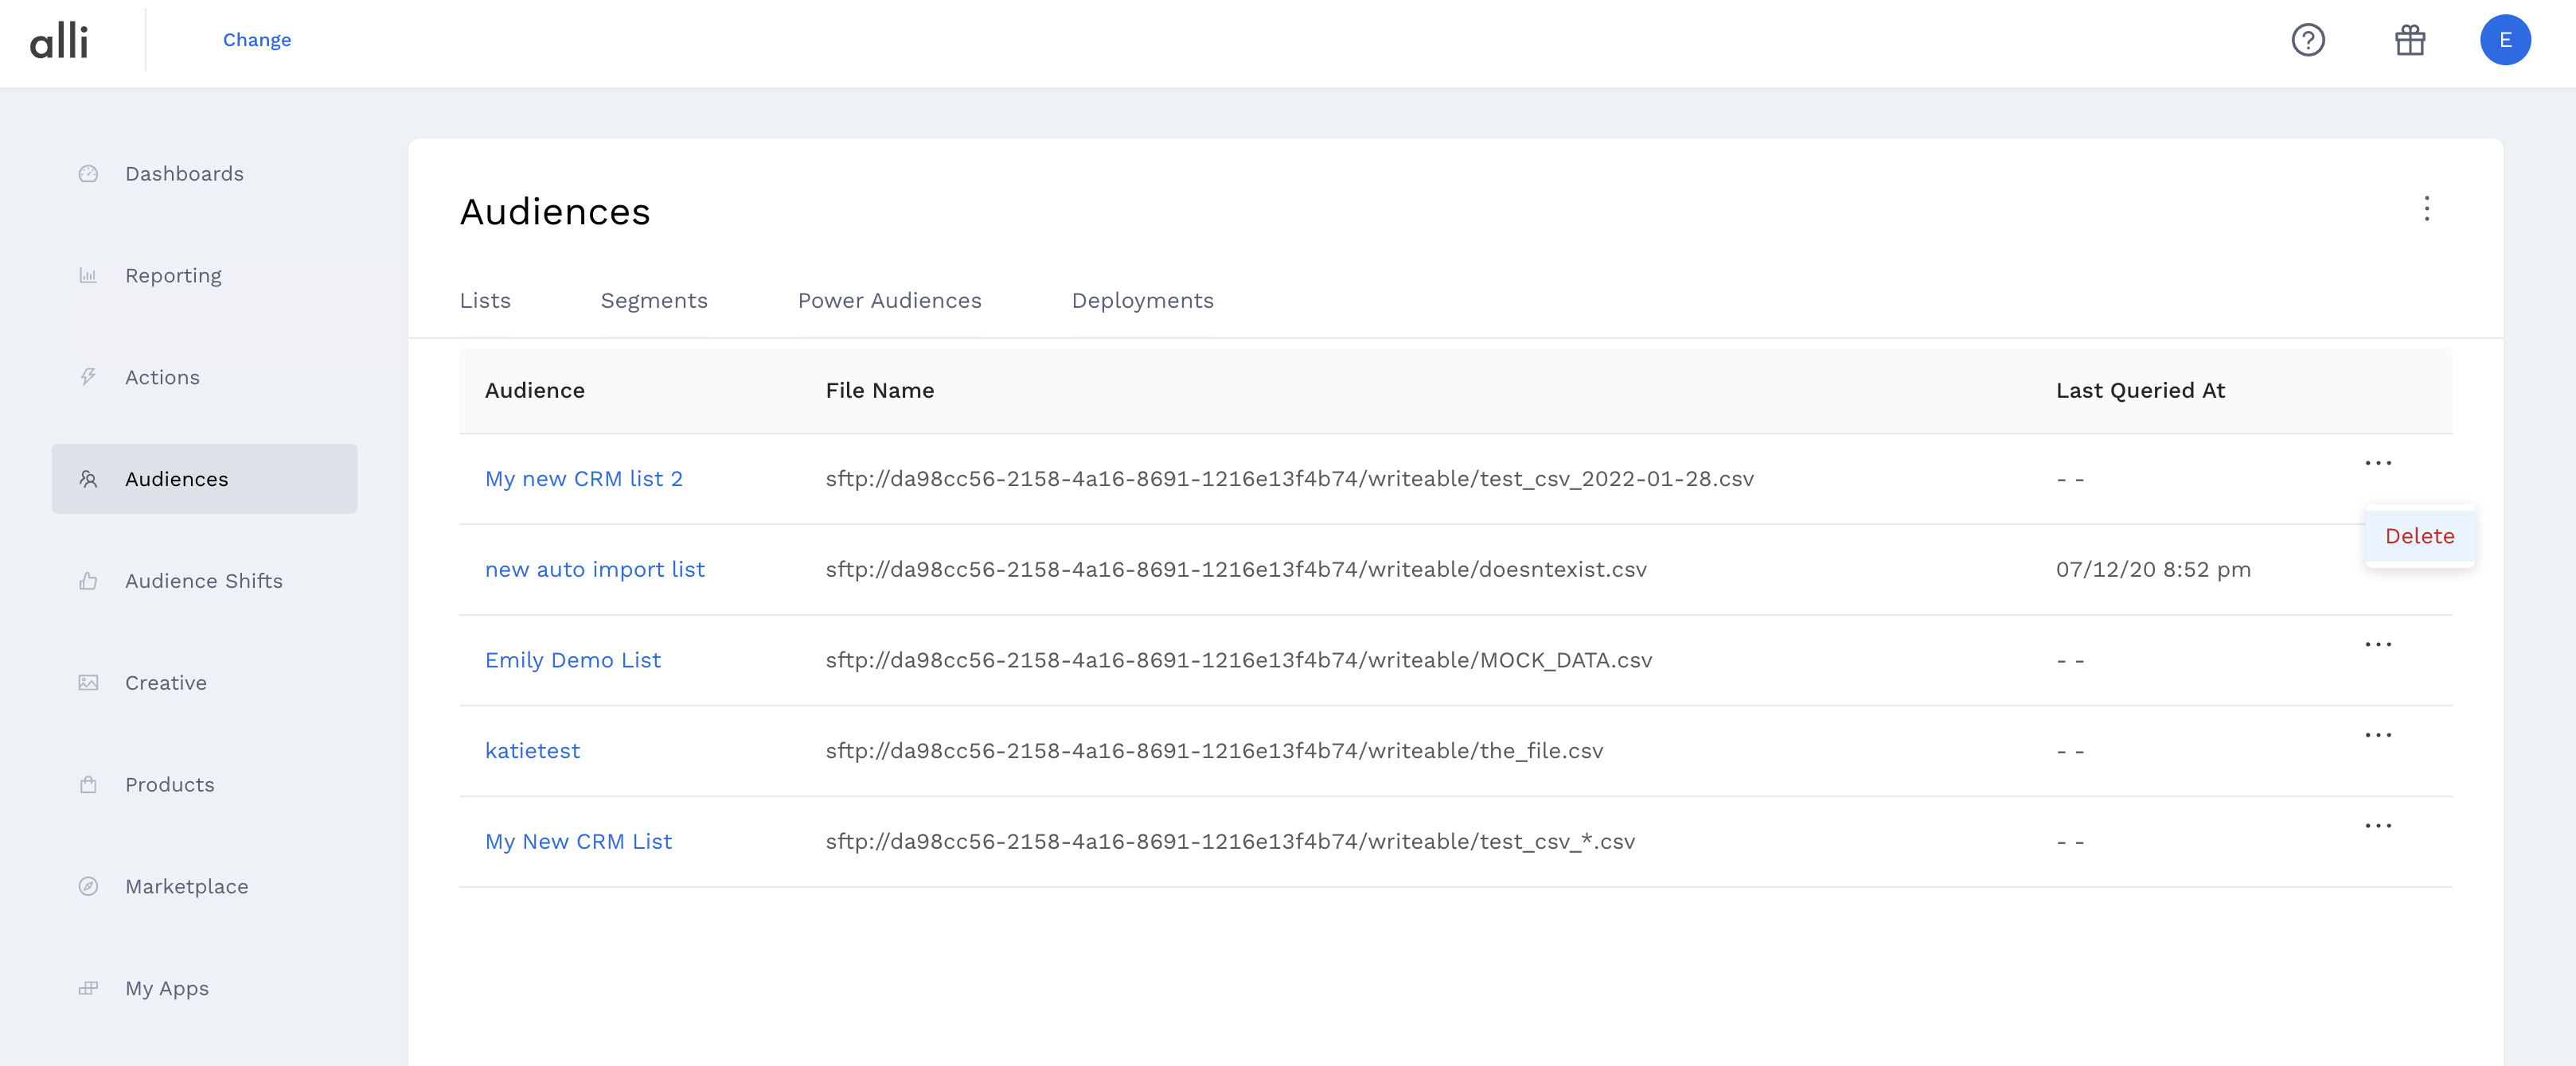
Task: Click the gift box icon
Action: pos(2410,40)
